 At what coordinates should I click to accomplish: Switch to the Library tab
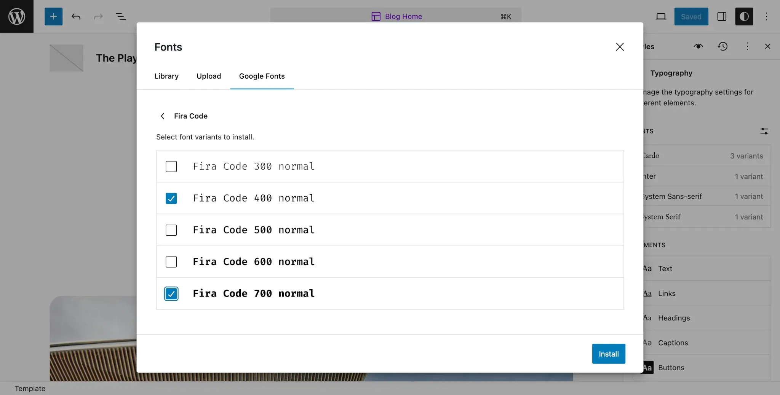point(166,76)
